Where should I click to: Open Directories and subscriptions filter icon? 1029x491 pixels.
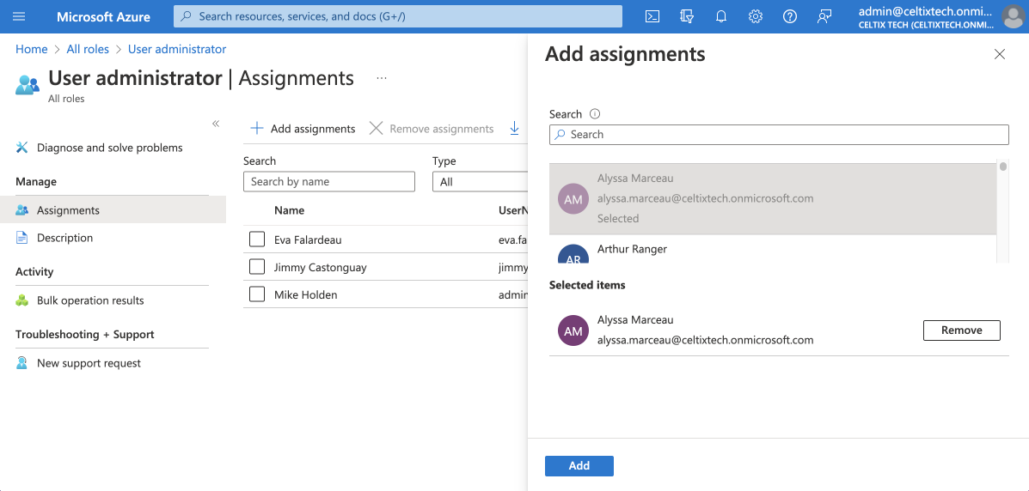tap(687, 16)
